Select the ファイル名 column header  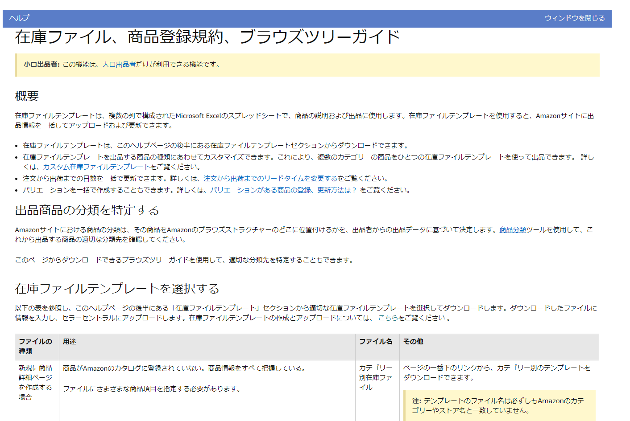tap(376, 342)
